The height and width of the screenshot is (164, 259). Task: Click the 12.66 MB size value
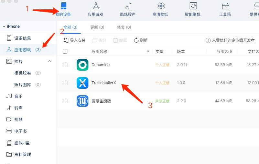pyautogui.click(x=224, y=83)
